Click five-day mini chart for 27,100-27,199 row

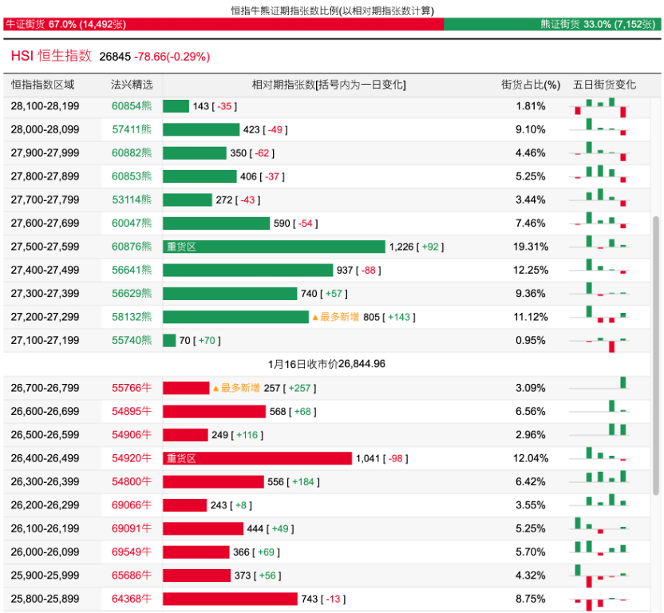click(601, 341)
